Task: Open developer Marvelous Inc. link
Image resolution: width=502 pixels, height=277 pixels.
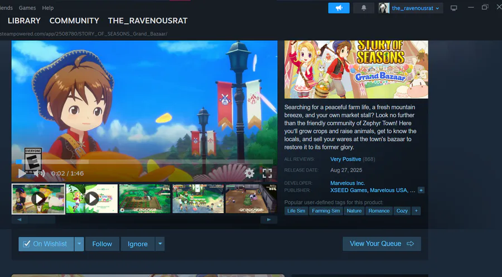Action: pos(347,183)
